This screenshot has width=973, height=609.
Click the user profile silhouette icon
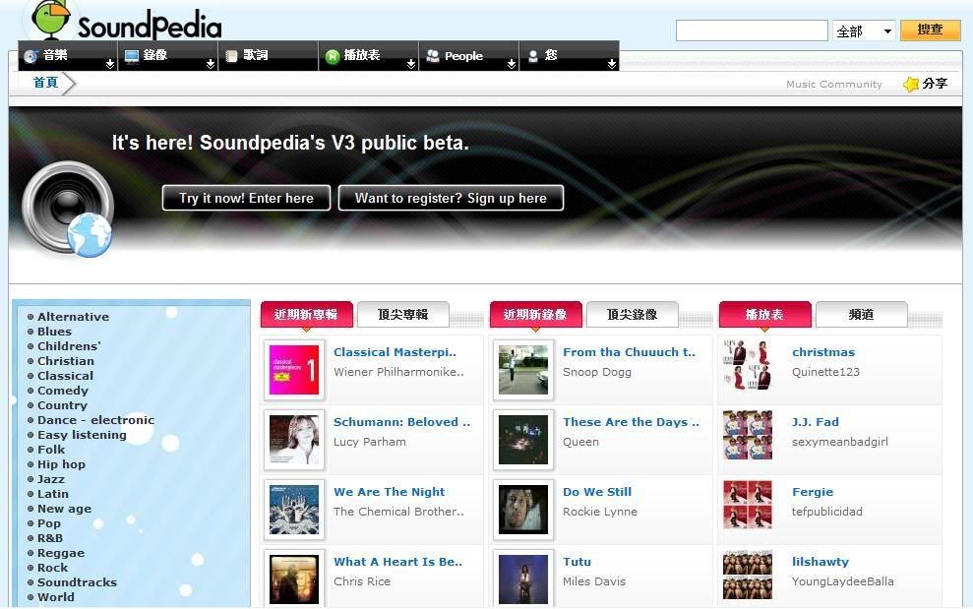[x=532, y=56]
